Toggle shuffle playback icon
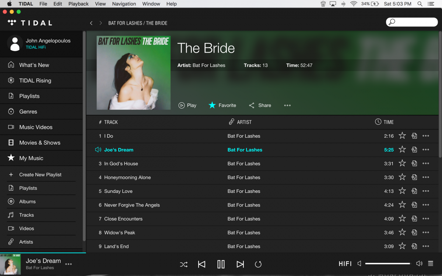Viewport: 442px width, 276px height. (x=183, y=264)
